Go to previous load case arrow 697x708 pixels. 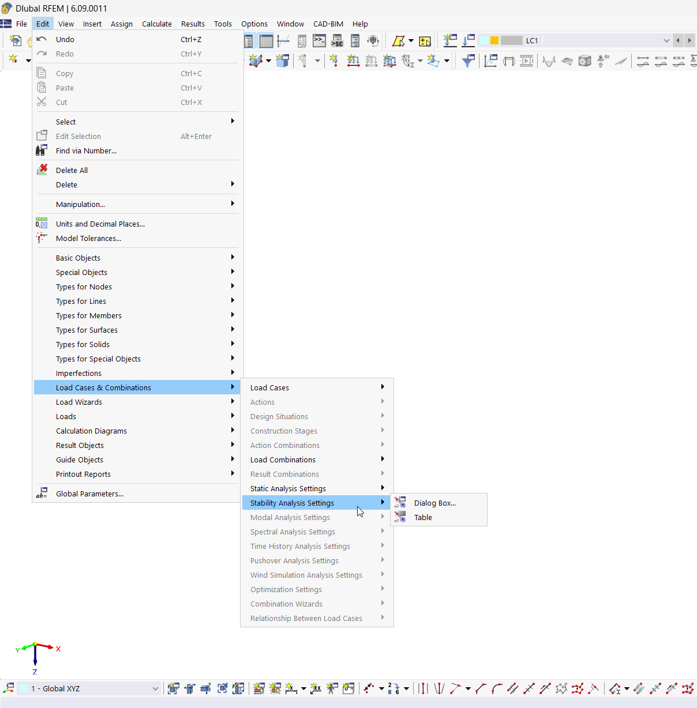pyautogui.click(x=678, y=40)
